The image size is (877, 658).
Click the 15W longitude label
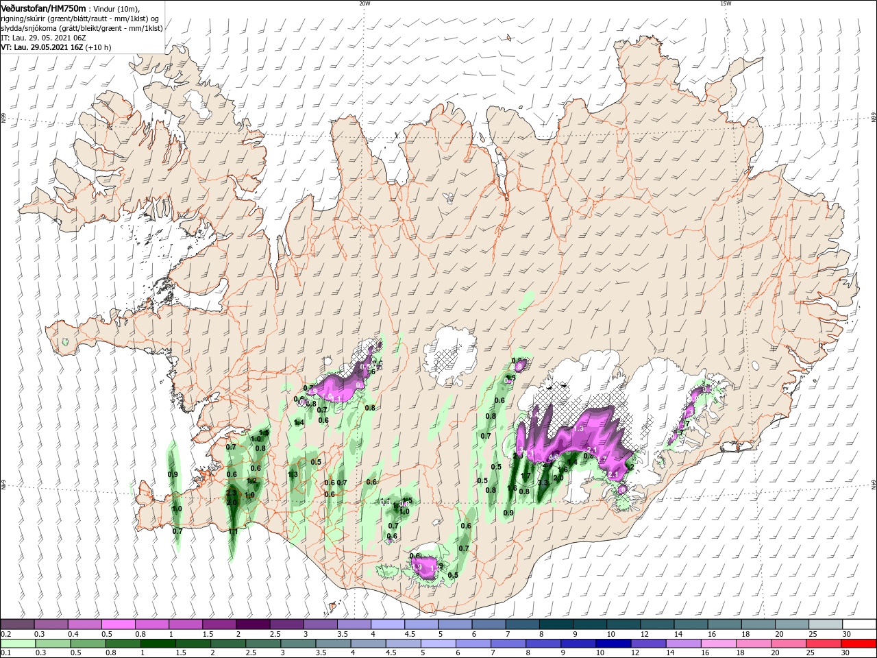pyautogui.click(x=726, y=3)
